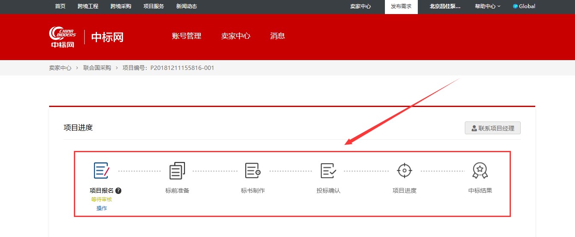Click the 操作 link under 项目报名
This screenshot has width=575, height=237.
pos(102,208)
